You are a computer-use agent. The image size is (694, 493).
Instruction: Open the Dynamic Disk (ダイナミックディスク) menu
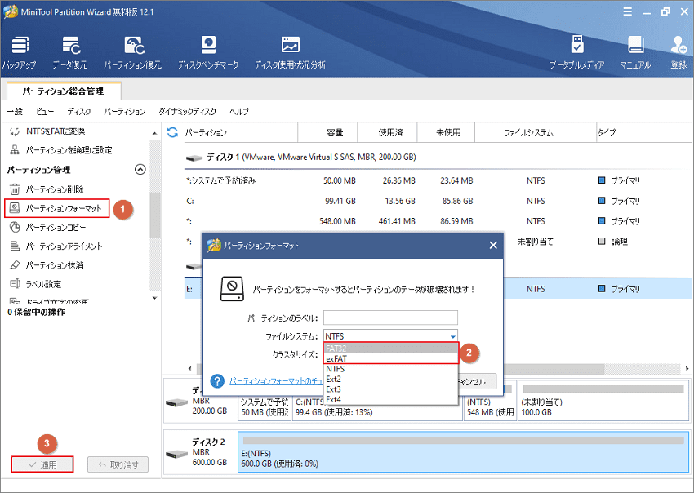(187, 112)
